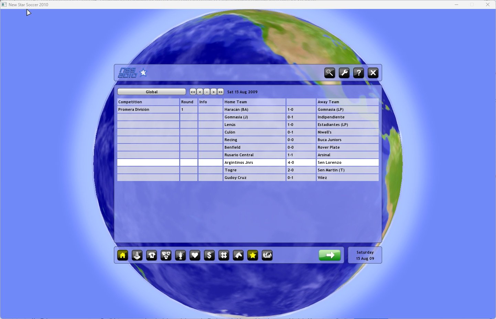Open the world globe icon
The image size is (496, 319).
pyautogui.click(x=267, y=255)
